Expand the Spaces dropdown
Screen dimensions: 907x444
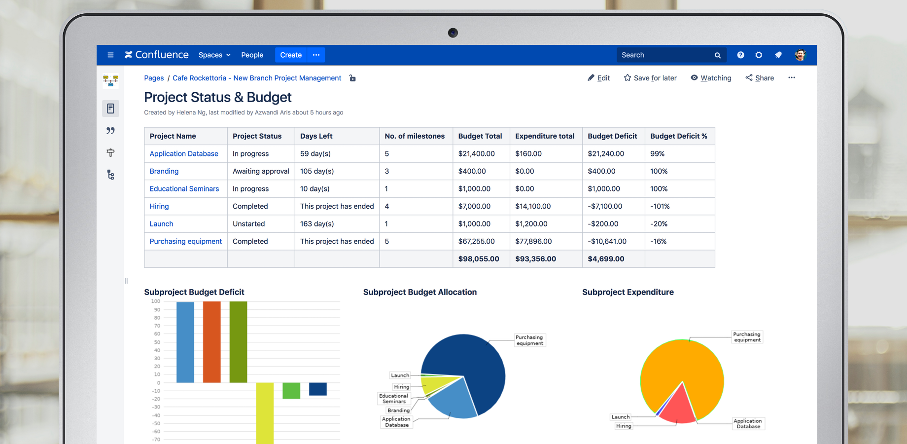pyautogui.click(x=214, y=55)
